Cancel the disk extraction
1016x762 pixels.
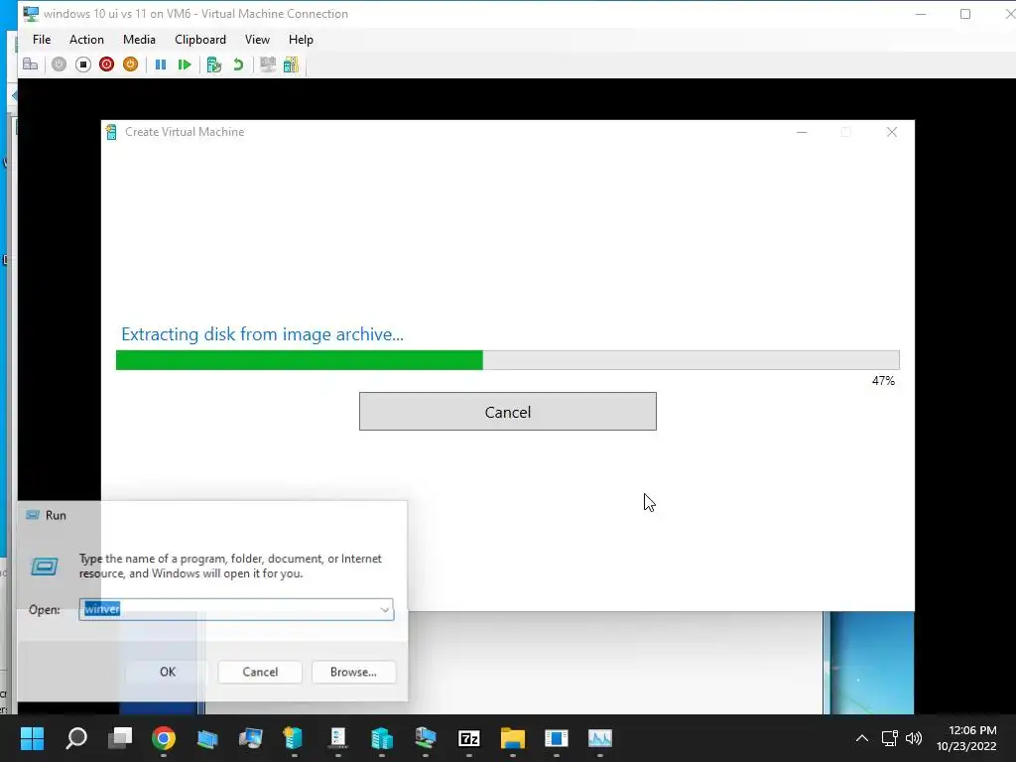click(x=507, y=412)
